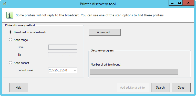Click the Close button at bottom right
Viewport: 196px width, 96px height.
[x=181, y=88]
